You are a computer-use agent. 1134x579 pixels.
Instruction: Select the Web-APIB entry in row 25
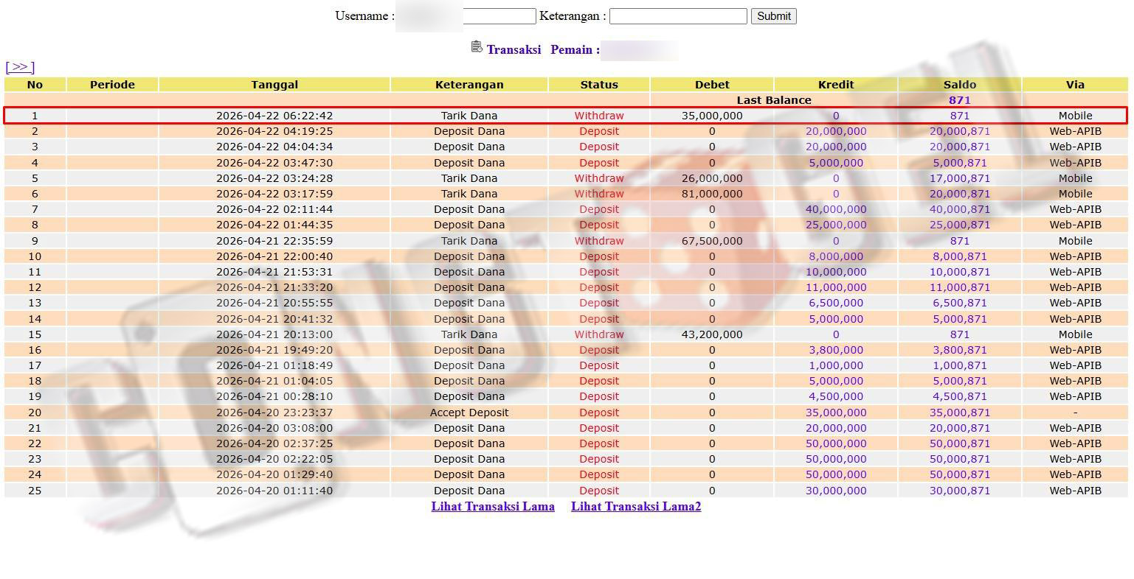click(1075, 491)
